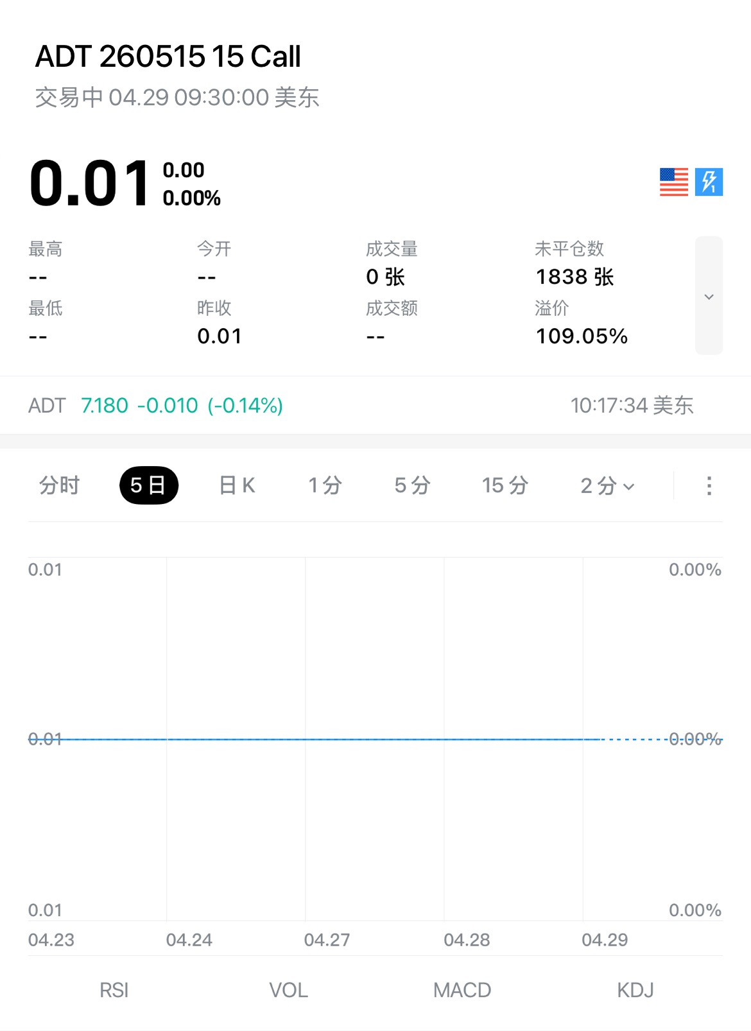751x1031 pixels.
Task: Select the 15分 interval tab
Action: pyautogui.click(x=505, y=485)
